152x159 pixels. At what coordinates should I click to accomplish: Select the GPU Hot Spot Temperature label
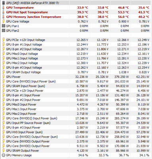tap(27, 12)
